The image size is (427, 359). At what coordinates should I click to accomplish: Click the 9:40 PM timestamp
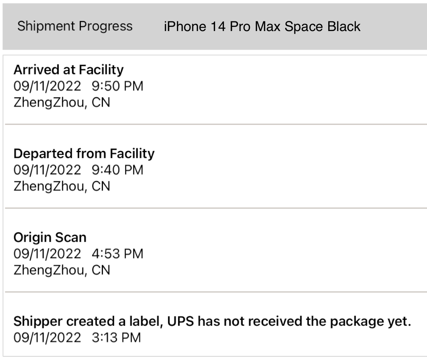117,170
